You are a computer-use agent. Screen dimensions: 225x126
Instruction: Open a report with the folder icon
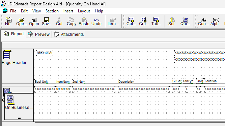21,21
